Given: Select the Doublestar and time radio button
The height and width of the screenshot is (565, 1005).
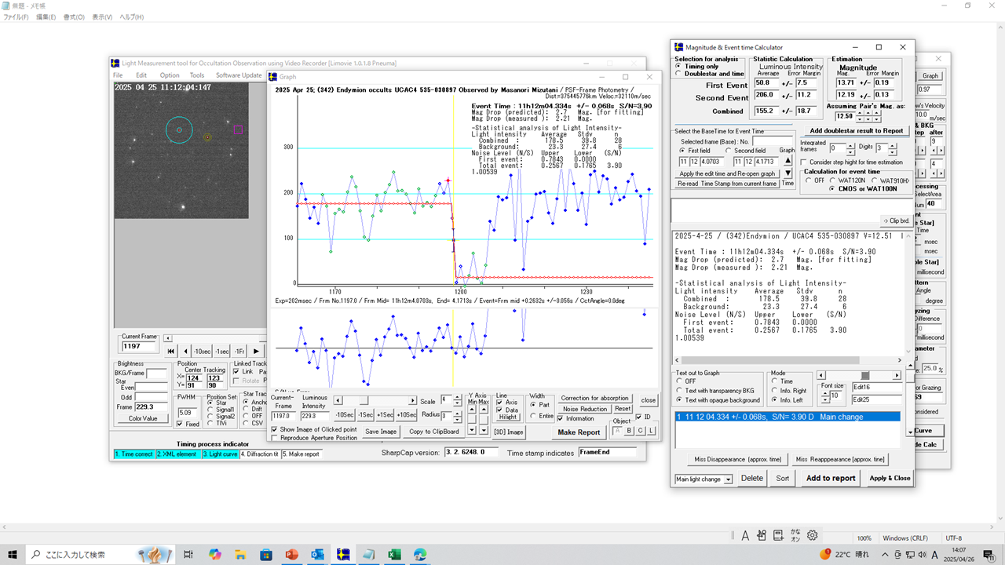Looking at the screenshot, I should (679, 74).
